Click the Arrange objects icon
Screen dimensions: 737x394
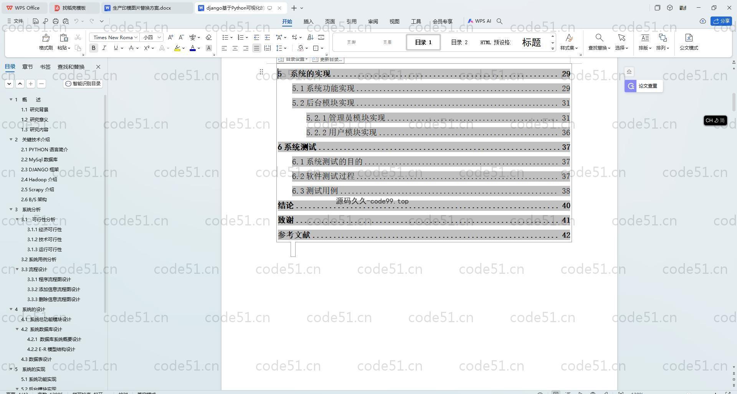click(x=663, y=38)
